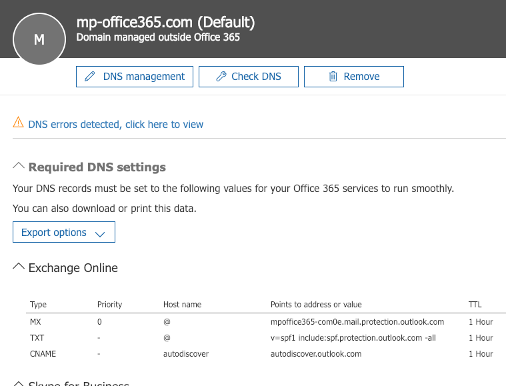The image size is (506, 386).
Task: Remove the domain
Action: tap(354, 77)
